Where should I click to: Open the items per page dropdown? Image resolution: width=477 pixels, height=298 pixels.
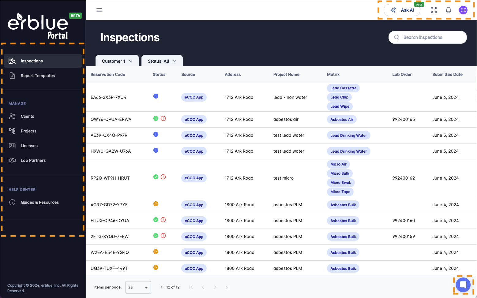138,287
